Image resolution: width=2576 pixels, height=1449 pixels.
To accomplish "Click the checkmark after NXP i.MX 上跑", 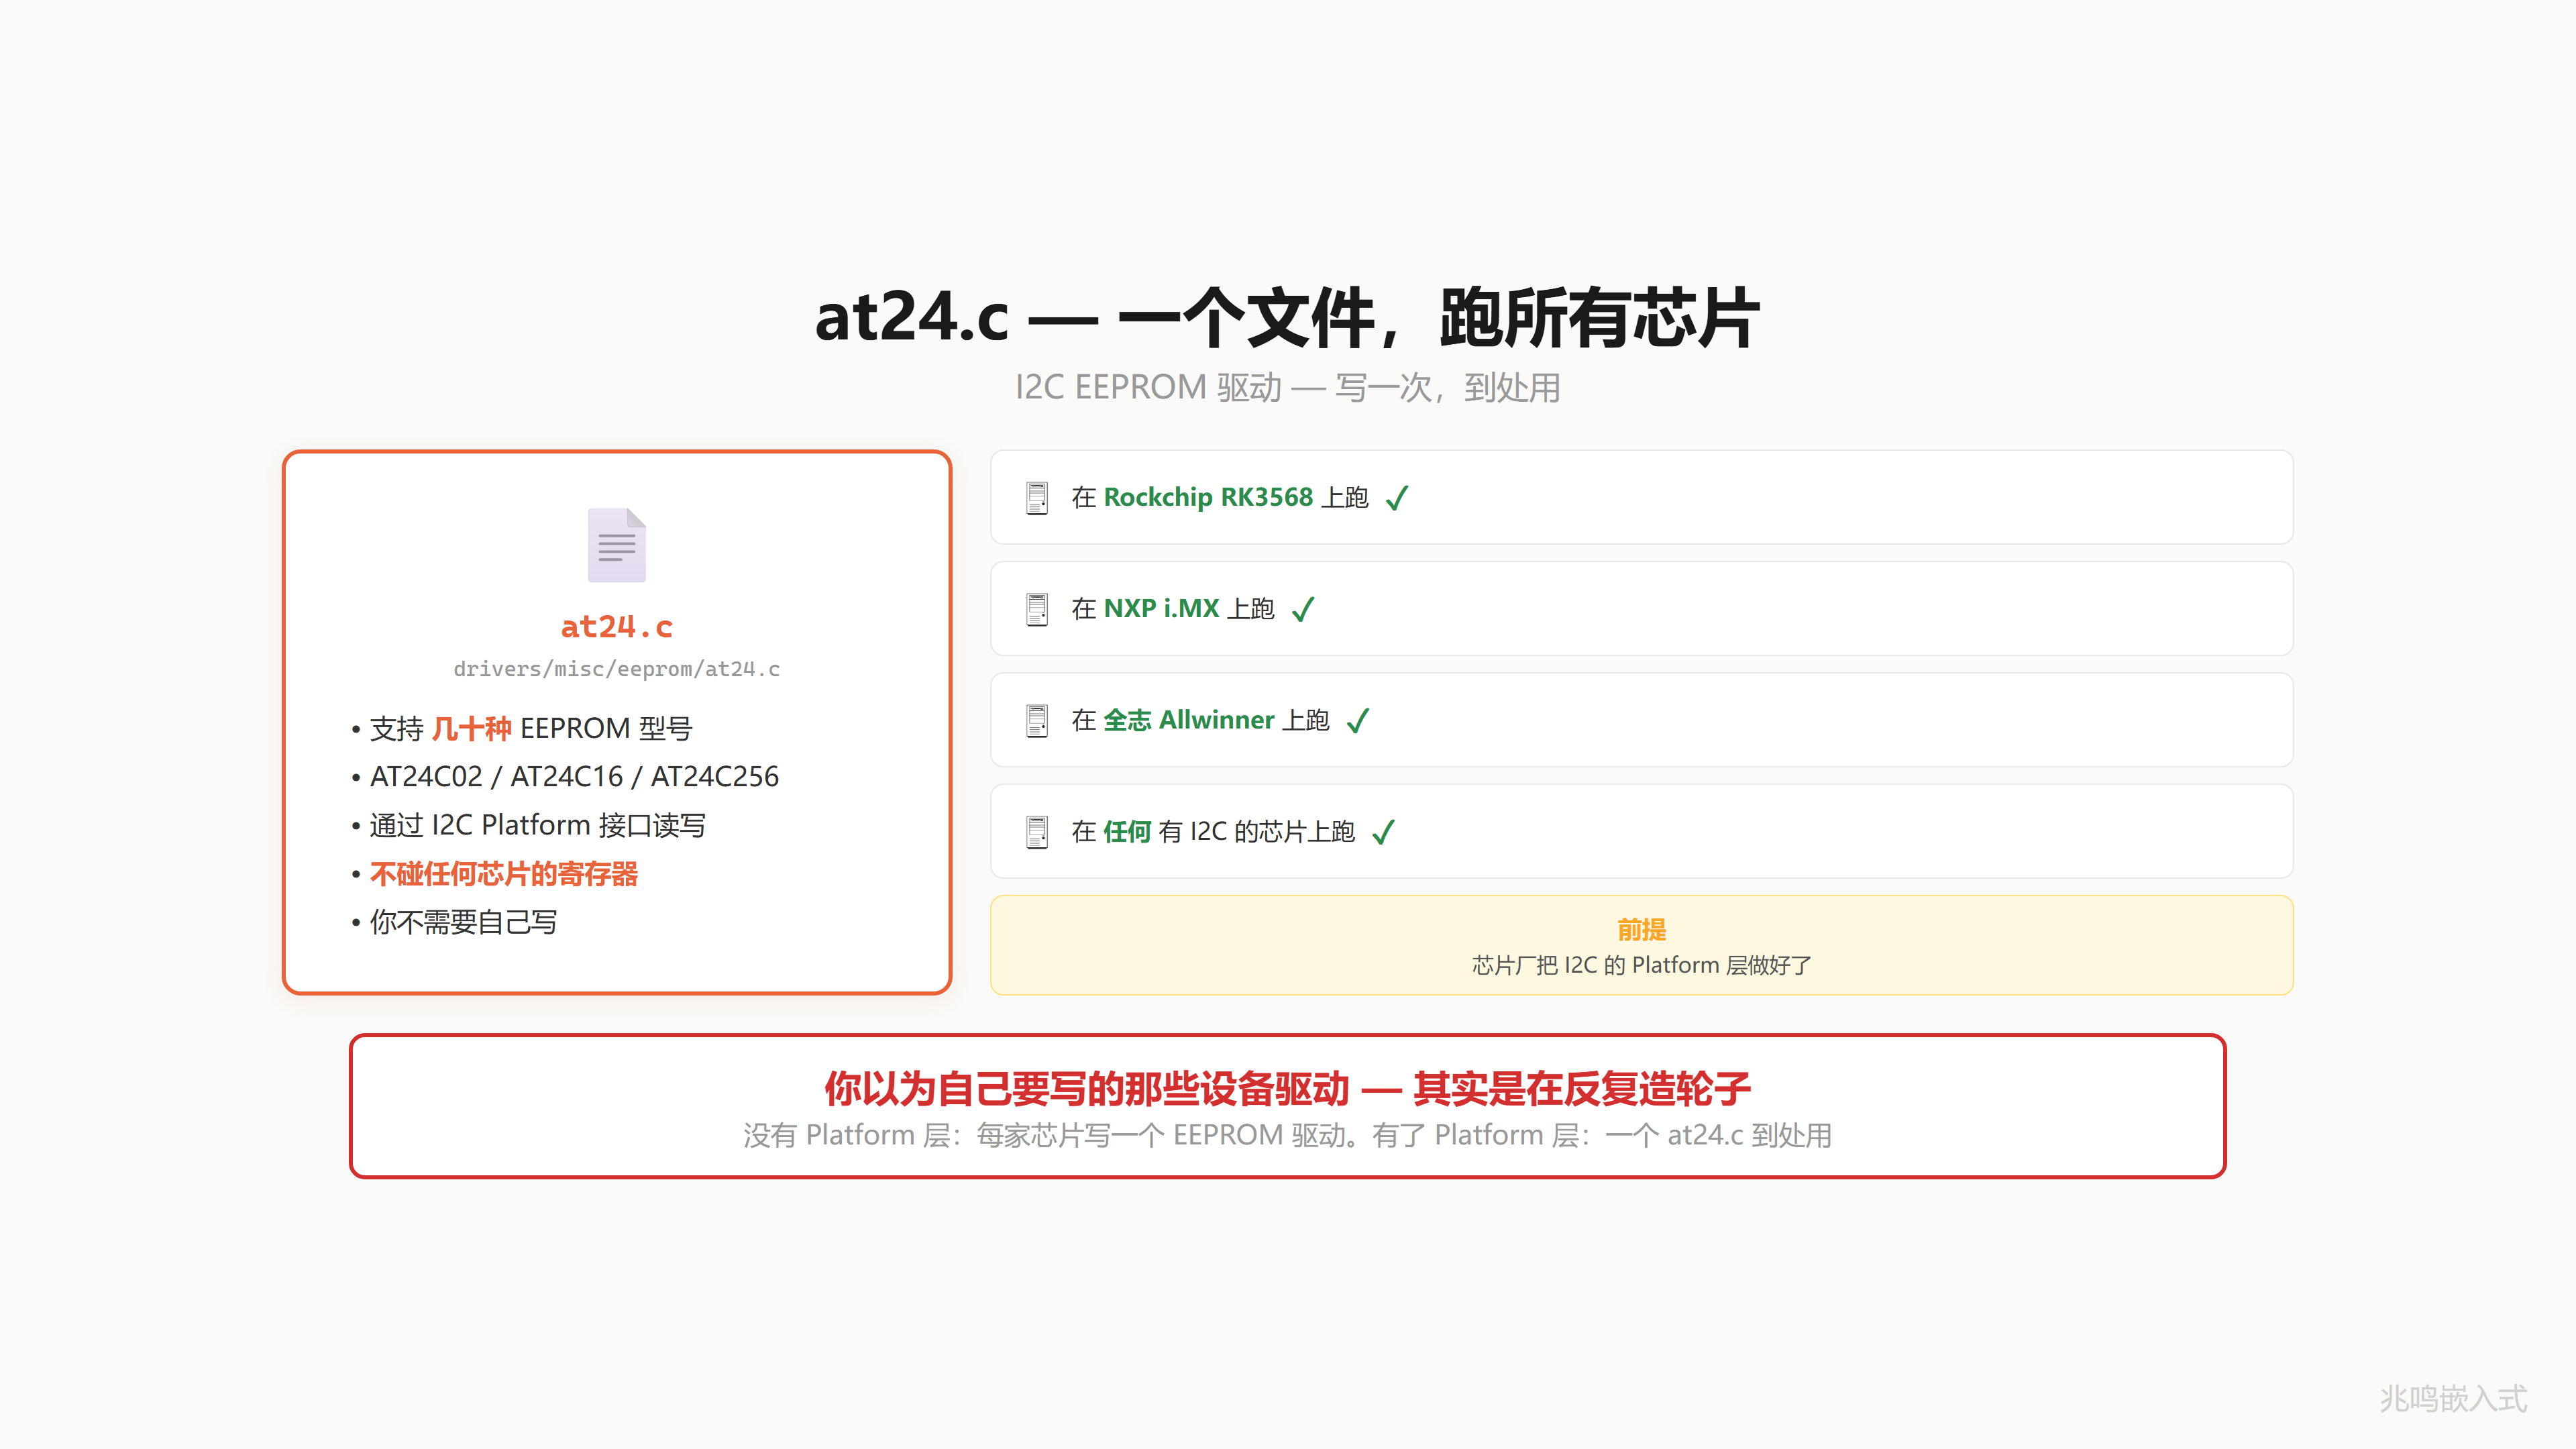I will tap(1303, 609).
